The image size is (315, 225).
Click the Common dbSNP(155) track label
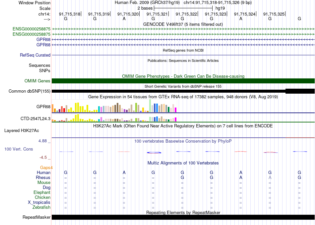click(29, 91)
